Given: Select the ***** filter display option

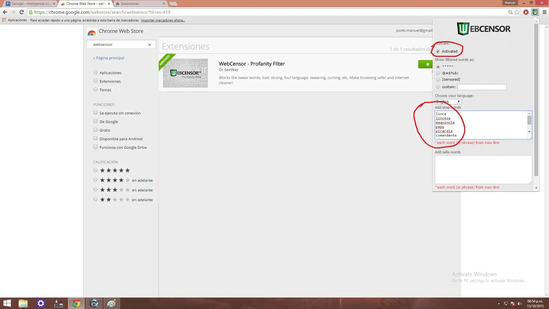Looking at the screenshot, I should (438, 67).
